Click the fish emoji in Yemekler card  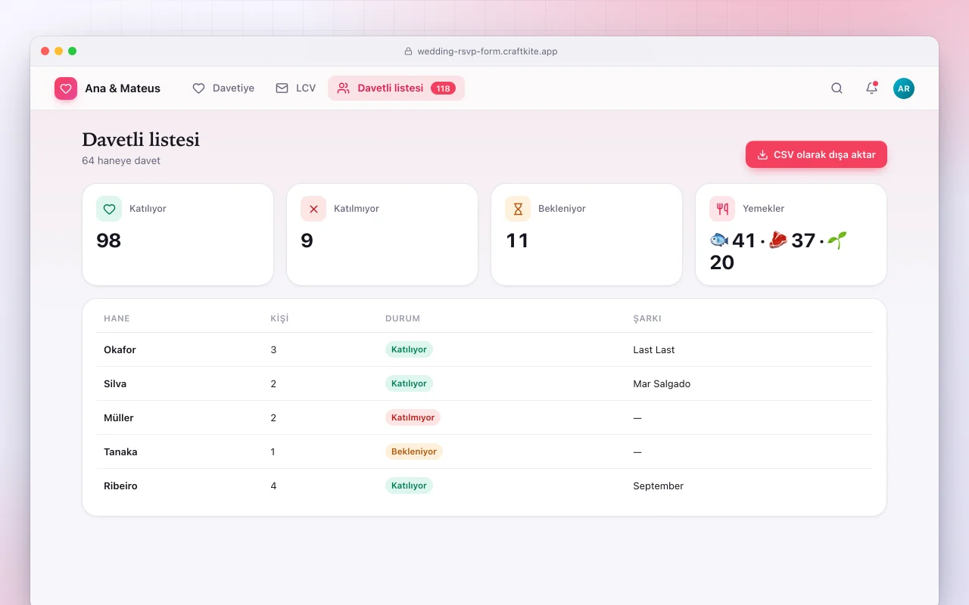[719, 240]
